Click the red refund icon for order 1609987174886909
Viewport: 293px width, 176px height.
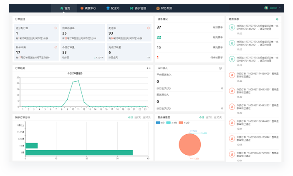[232, 75]
